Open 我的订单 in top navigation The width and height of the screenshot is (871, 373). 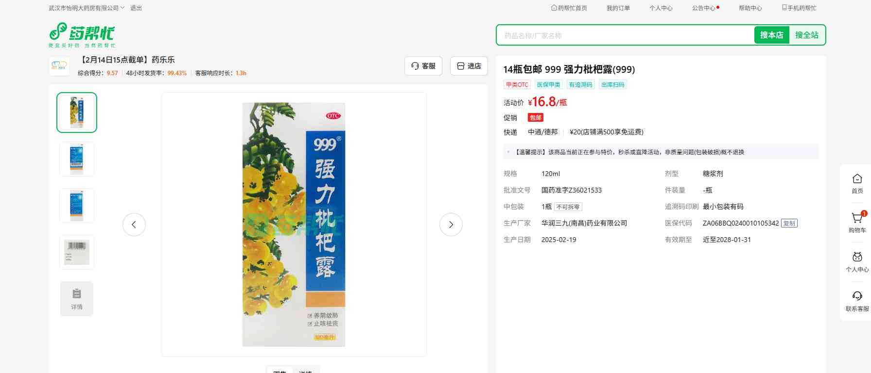(x=618, y=8)
